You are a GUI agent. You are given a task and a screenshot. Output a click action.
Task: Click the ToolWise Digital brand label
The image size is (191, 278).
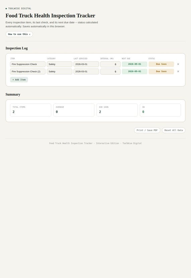(x=20, y=8)
